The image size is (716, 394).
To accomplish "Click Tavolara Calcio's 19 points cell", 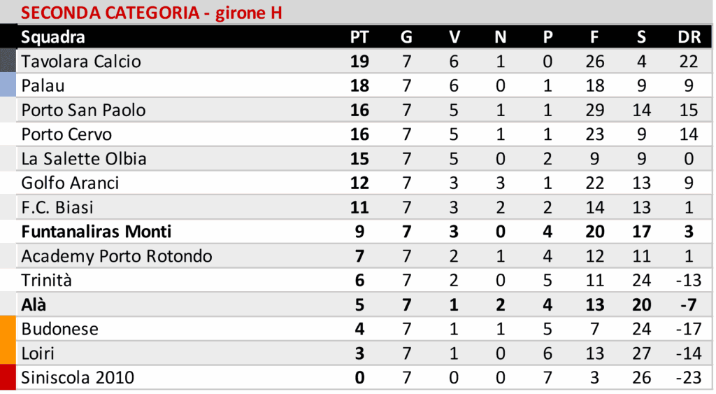I will pyautogui.click(x=359, y=62).
